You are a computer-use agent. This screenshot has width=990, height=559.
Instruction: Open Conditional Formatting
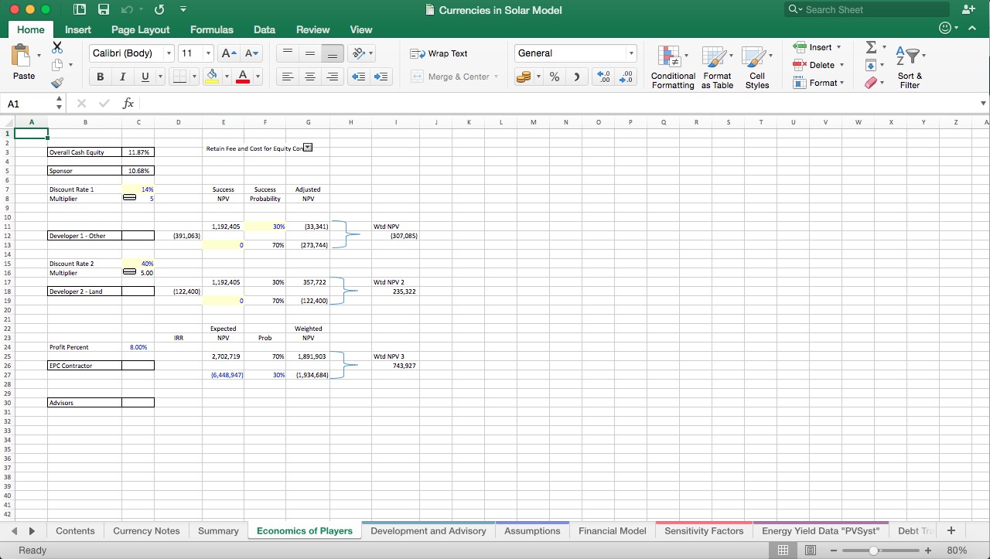tap(672, 66)
